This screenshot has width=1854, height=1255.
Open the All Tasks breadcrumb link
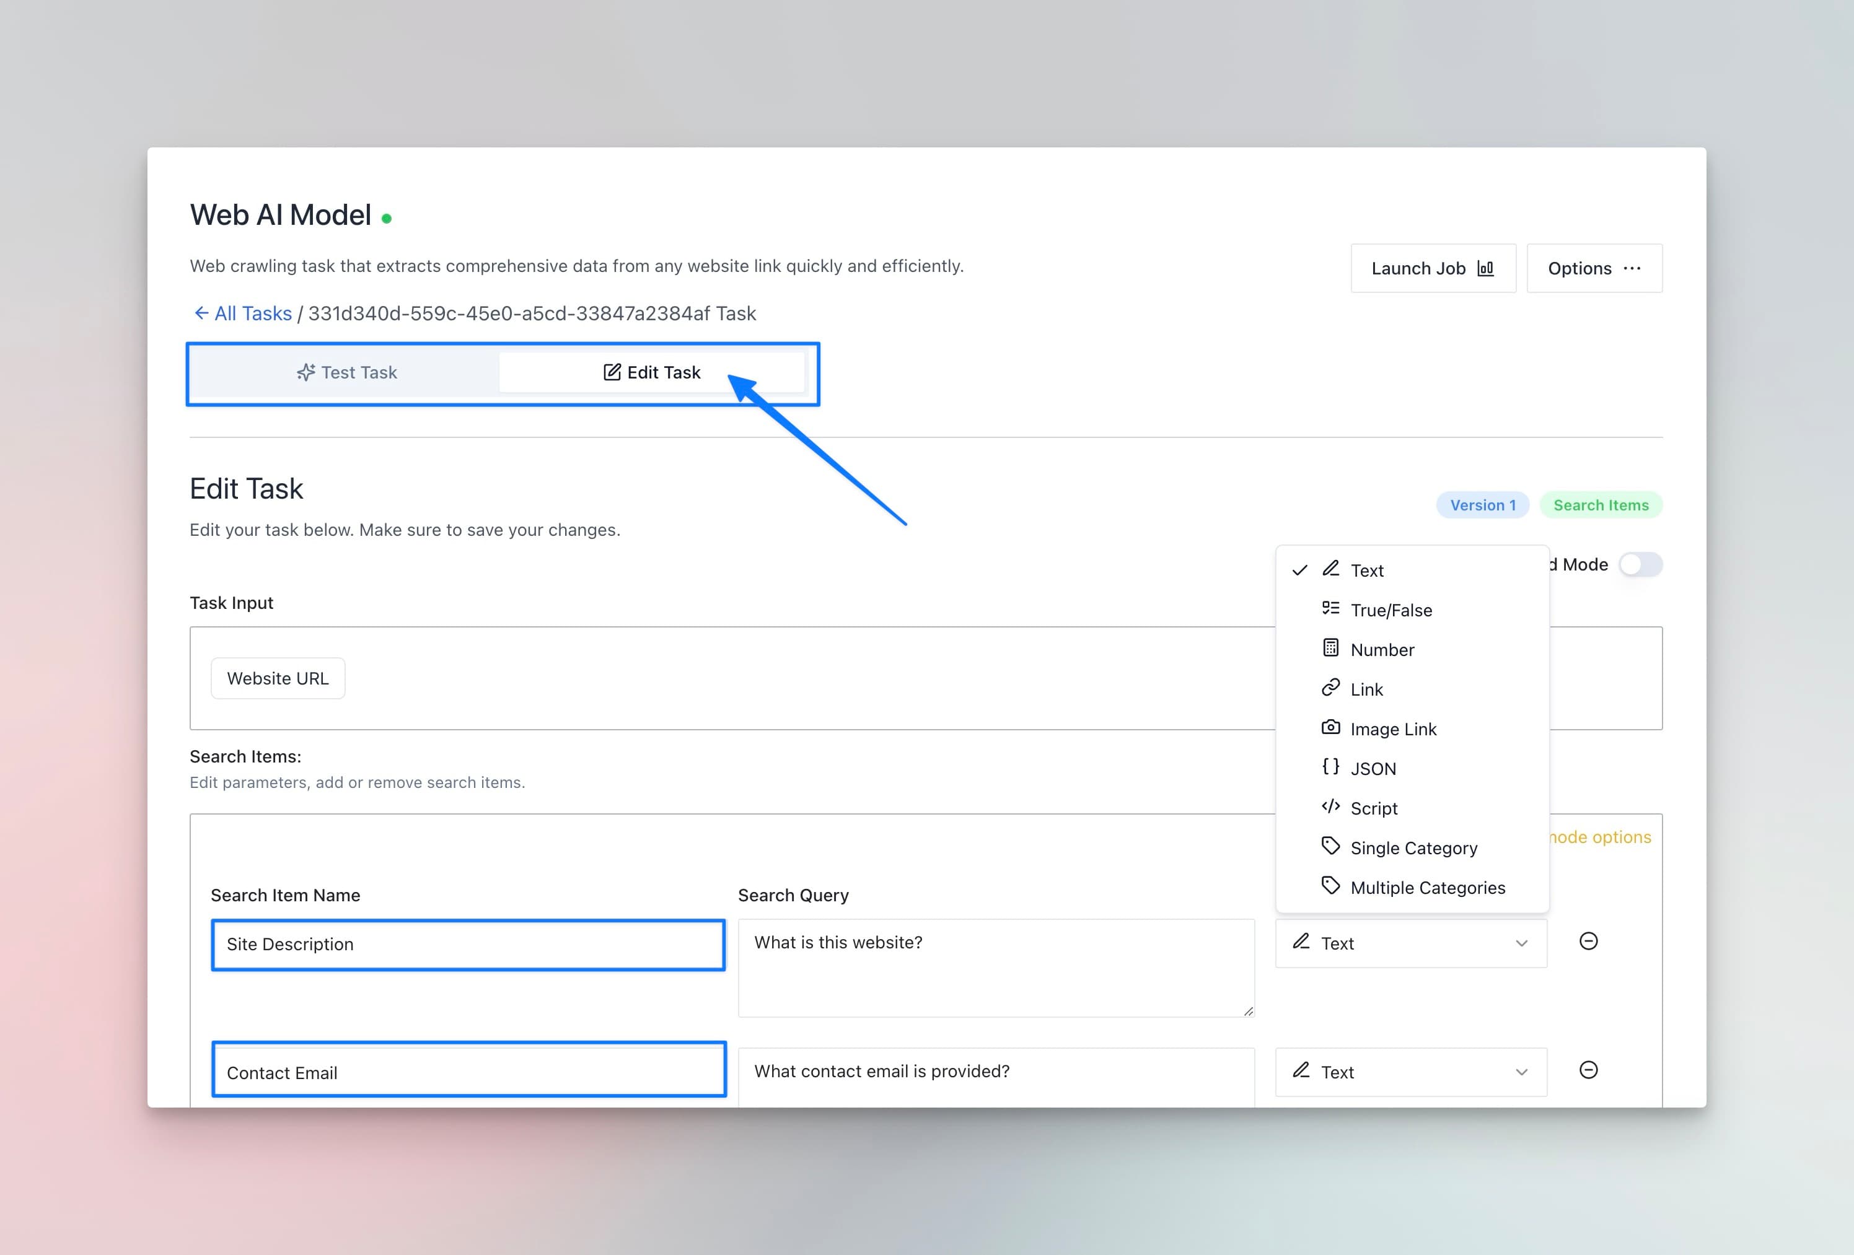(x=253, y=313)
